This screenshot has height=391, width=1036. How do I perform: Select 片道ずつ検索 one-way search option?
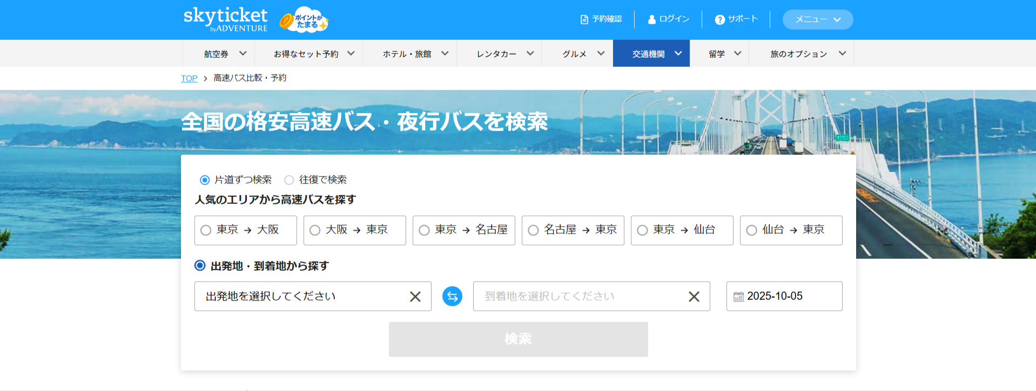coord(205,180)
